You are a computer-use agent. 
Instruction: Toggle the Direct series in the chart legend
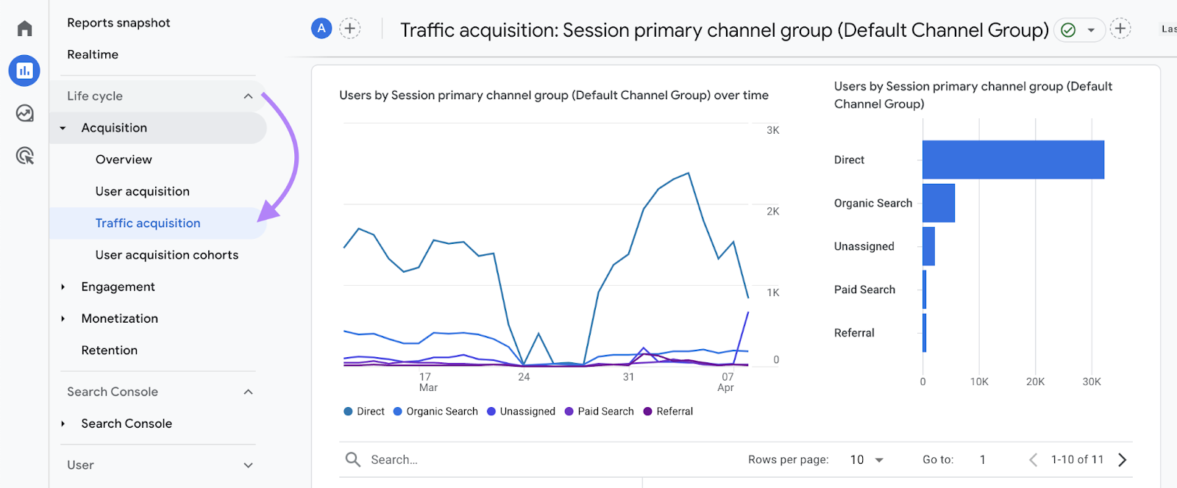pos(364,411)
